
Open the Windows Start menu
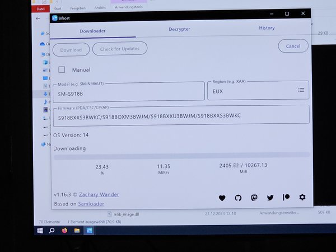[40, 231]
